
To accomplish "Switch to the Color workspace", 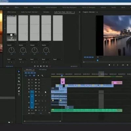I will pos(8,7).
